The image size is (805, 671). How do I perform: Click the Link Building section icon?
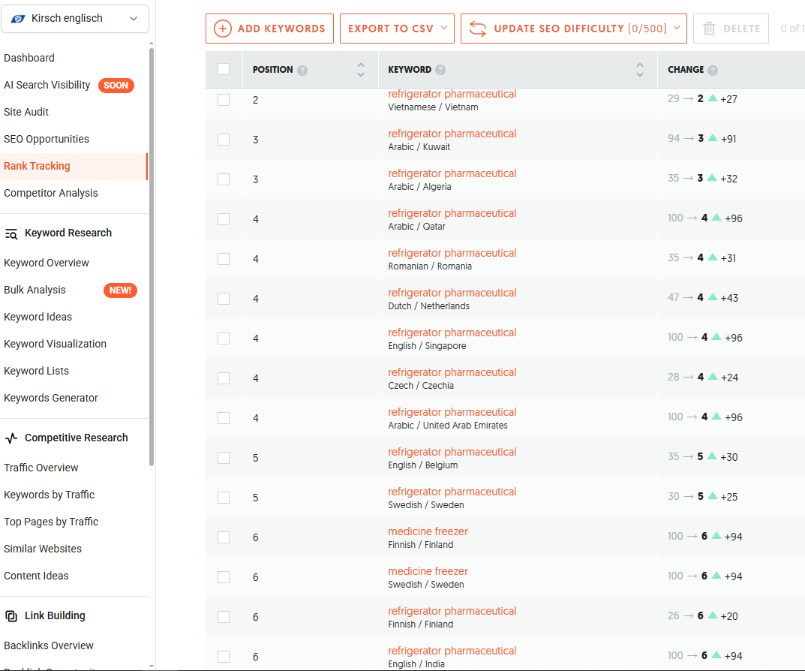11,616
